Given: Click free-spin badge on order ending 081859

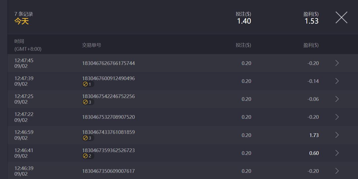Looking at the screenshot, I should pyautogui.click(x=88, y=138).
